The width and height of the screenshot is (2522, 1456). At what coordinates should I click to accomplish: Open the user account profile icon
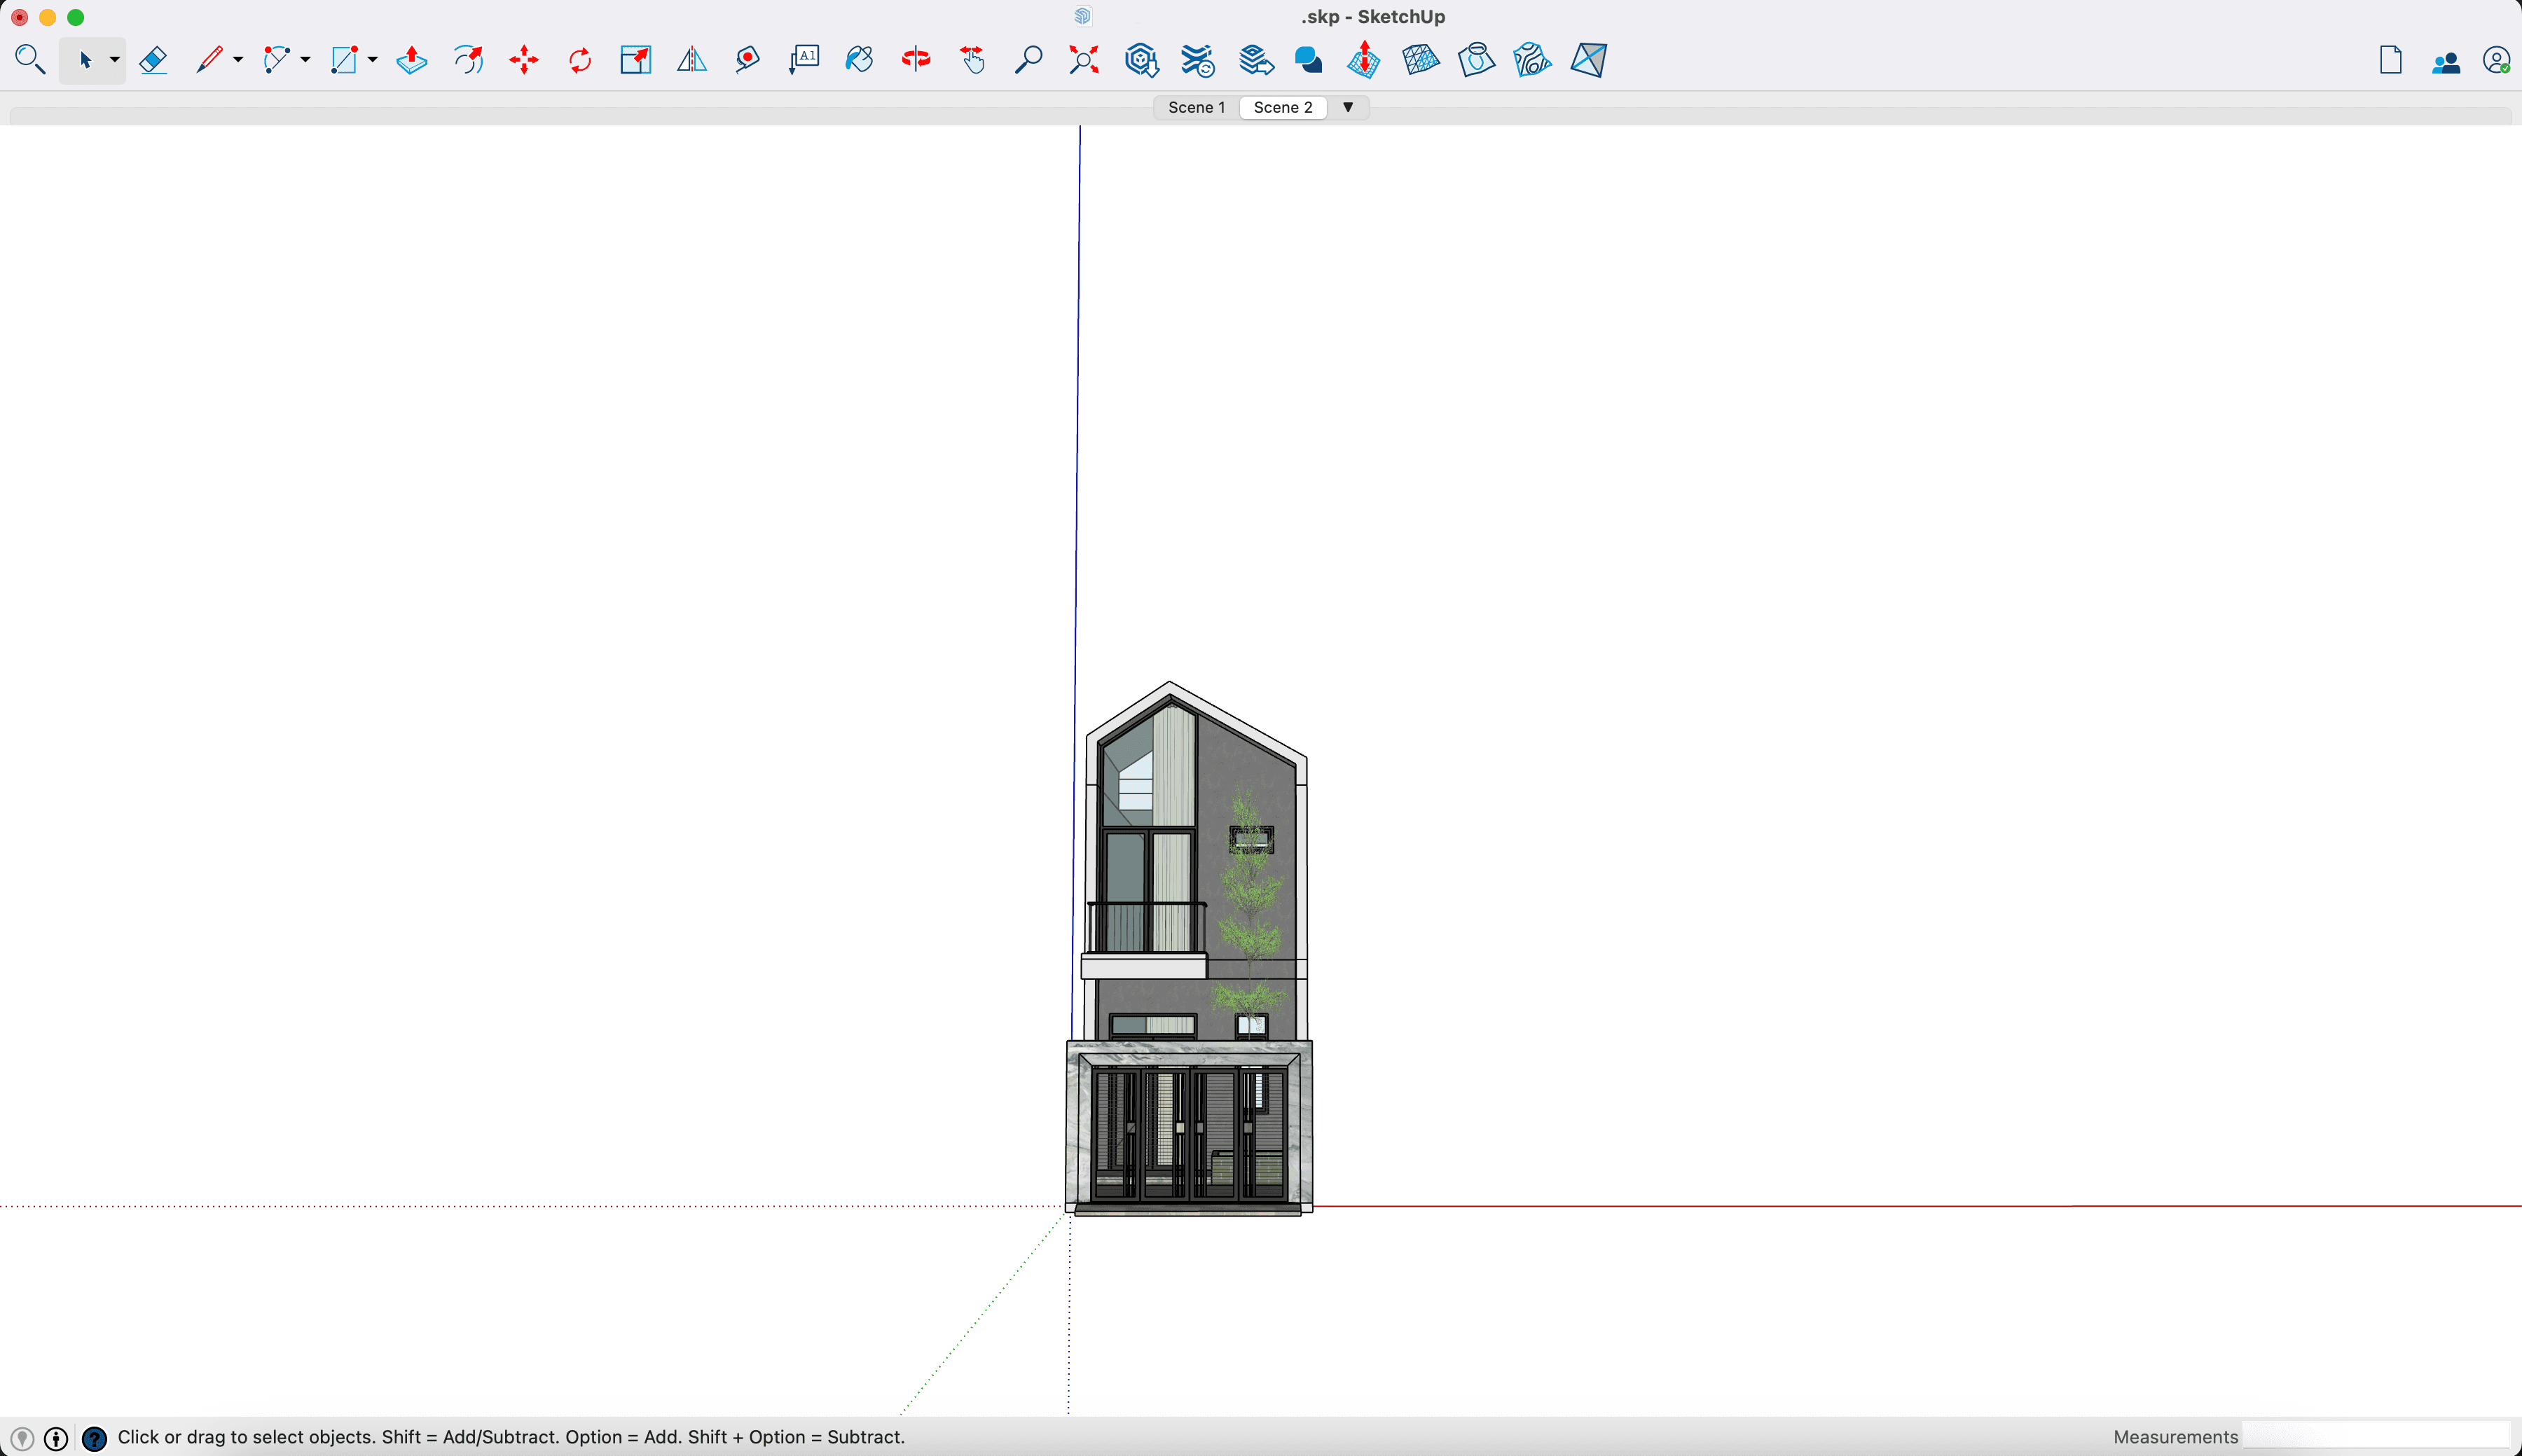(x=2496, y=61)
